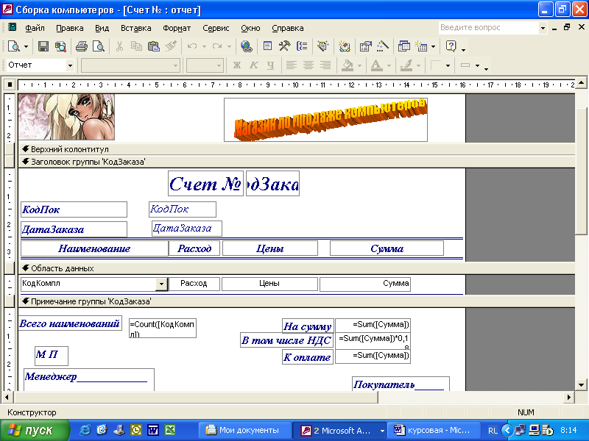
Task: Click the Copy icon
Action: click(x=136, y=46)
